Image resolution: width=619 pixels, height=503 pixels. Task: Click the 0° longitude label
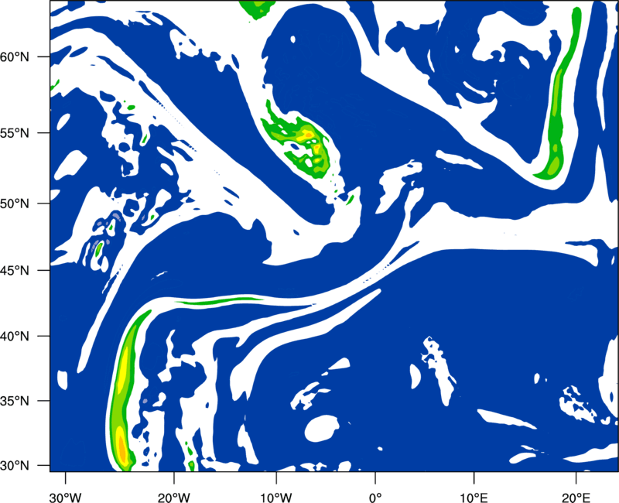pyautogui.click(x=375, y=498)
